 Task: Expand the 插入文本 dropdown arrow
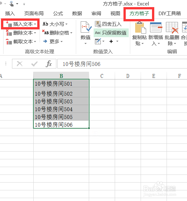[35, 24]
